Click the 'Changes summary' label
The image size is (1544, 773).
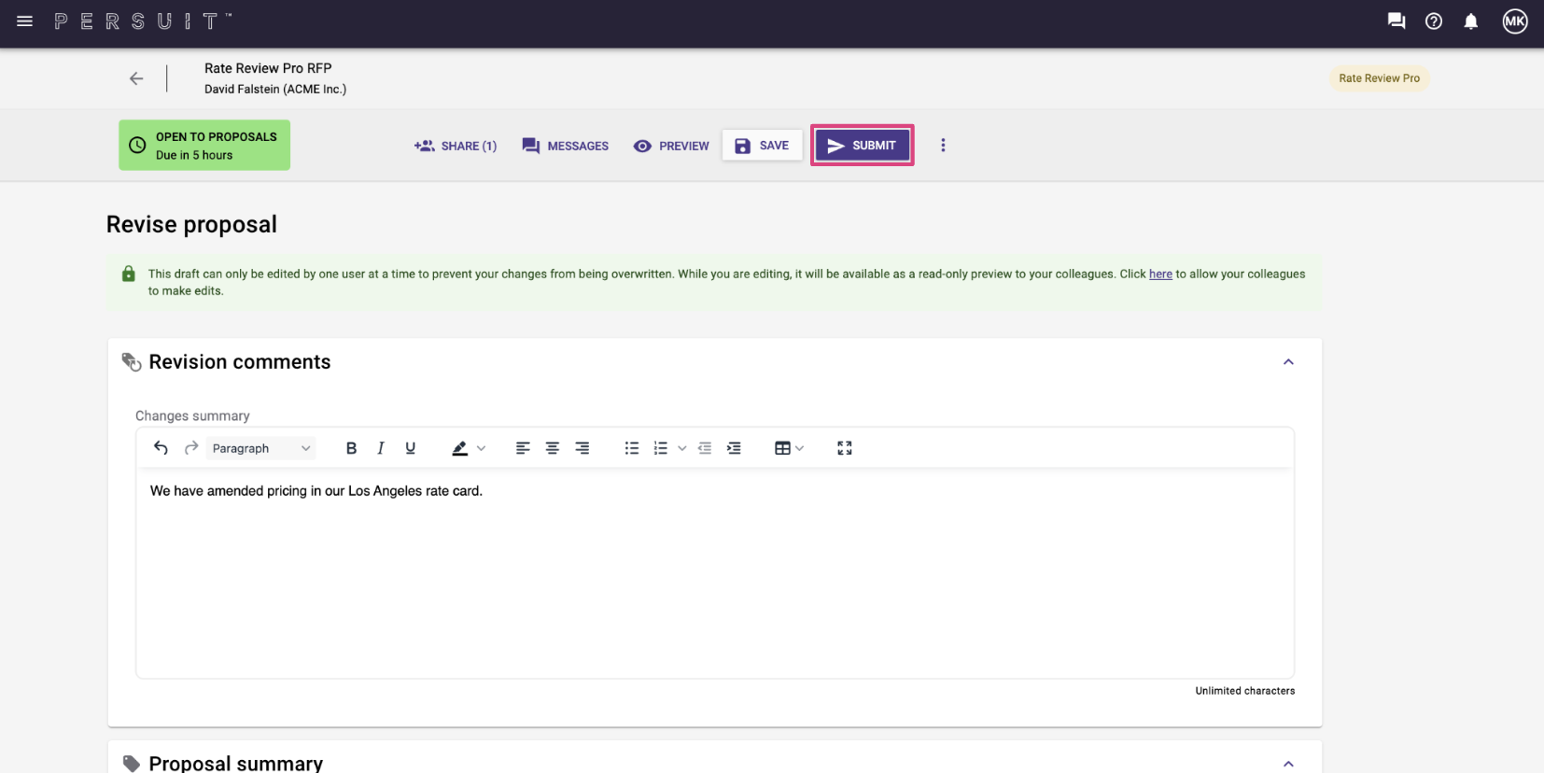[x=192, y=415]
